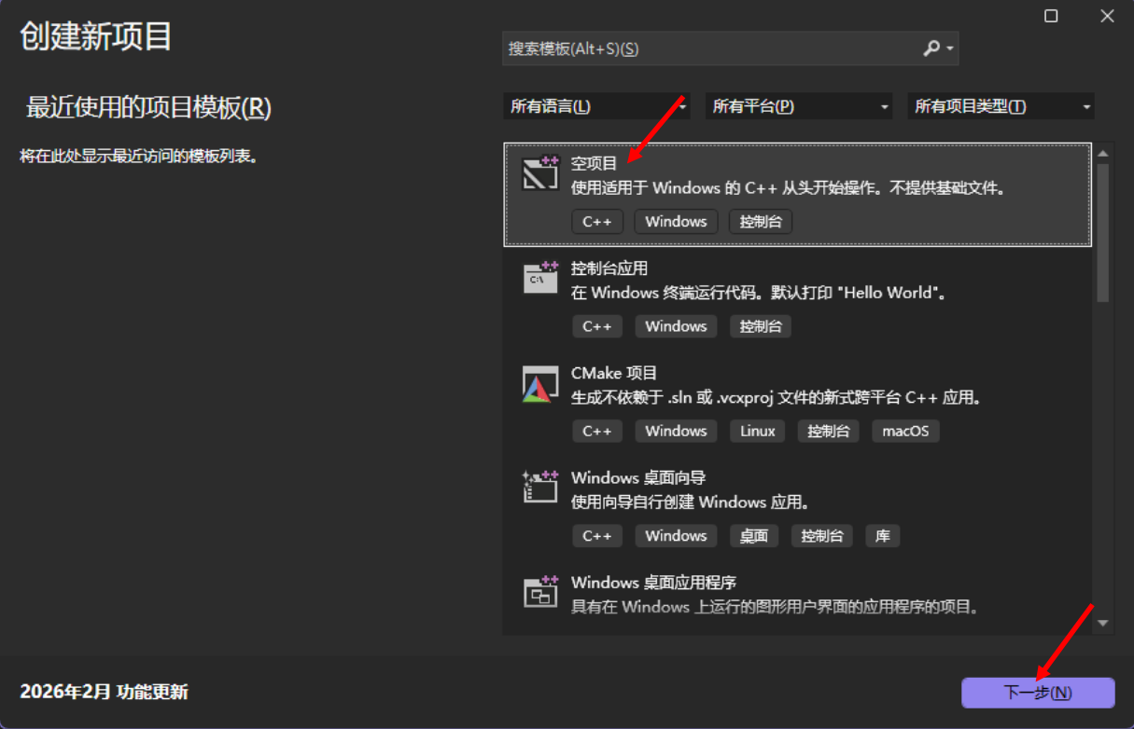Click the scrollbar down arrow of template list
Viewport: 1134px width, 729px height.
click(x=1103, y=623)
